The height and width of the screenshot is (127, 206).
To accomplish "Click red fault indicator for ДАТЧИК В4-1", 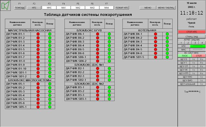I will 155,34.
